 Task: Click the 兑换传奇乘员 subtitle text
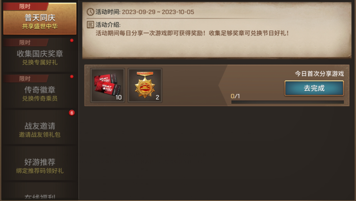pyautogui.click(x=40, y=99)
